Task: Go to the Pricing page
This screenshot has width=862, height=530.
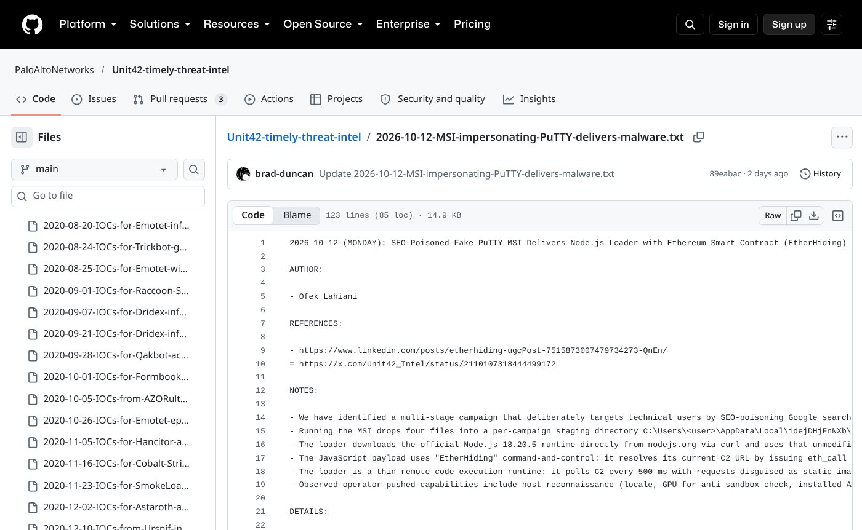Action: coord(472,25)
